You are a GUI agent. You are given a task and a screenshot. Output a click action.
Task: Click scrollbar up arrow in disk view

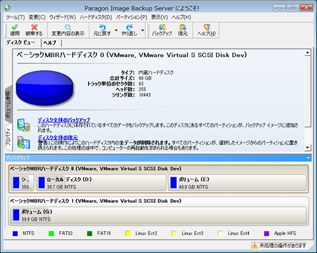coord(307,53)
